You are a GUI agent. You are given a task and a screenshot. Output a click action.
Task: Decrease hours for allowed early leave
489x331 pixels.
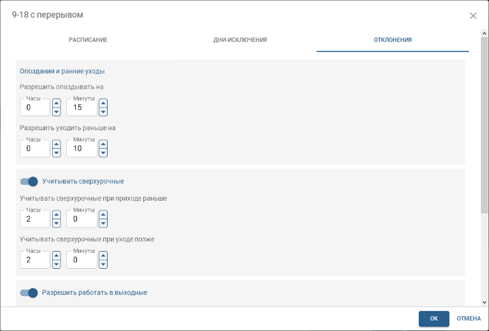[56, 152]
